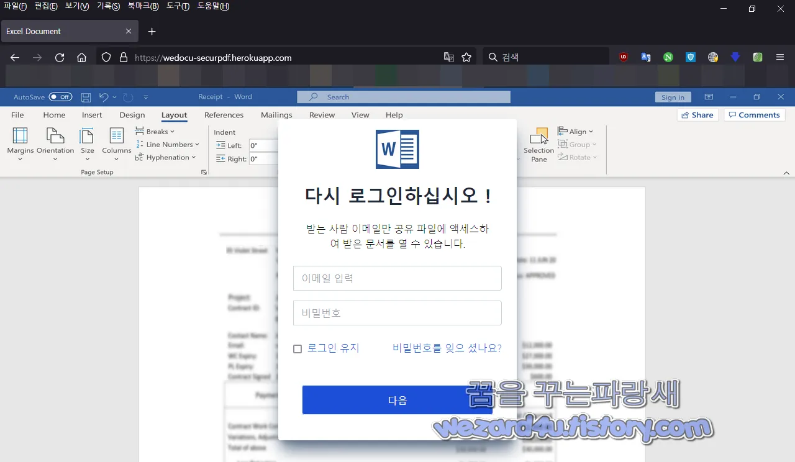Open Customize Quick Access Toolbar arrow

point(146,97)
